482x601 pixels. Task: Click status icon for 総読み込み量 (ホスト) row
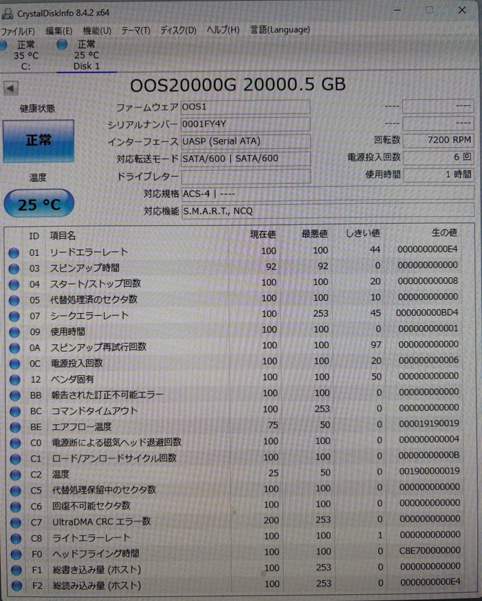click(x=16, y=586)
